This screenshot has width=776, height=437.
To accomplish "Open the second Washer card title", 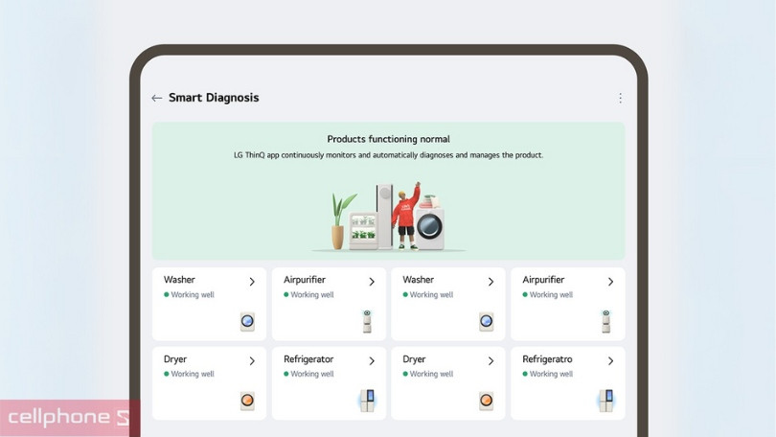I will point(419,280).
